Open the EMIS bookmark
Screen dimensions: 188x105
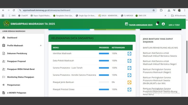(12, 15)
